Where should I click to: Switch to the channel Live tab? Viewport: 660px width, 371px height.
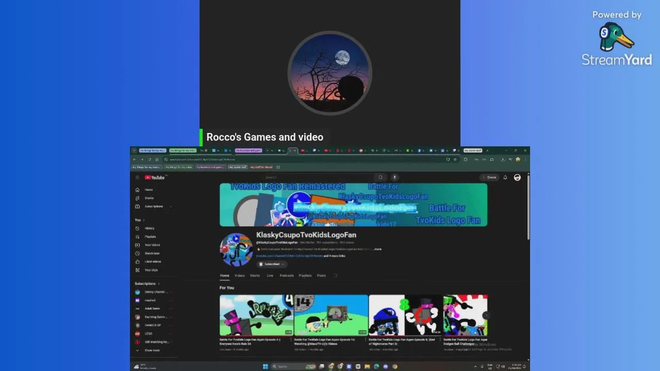(x=270, y=275)
